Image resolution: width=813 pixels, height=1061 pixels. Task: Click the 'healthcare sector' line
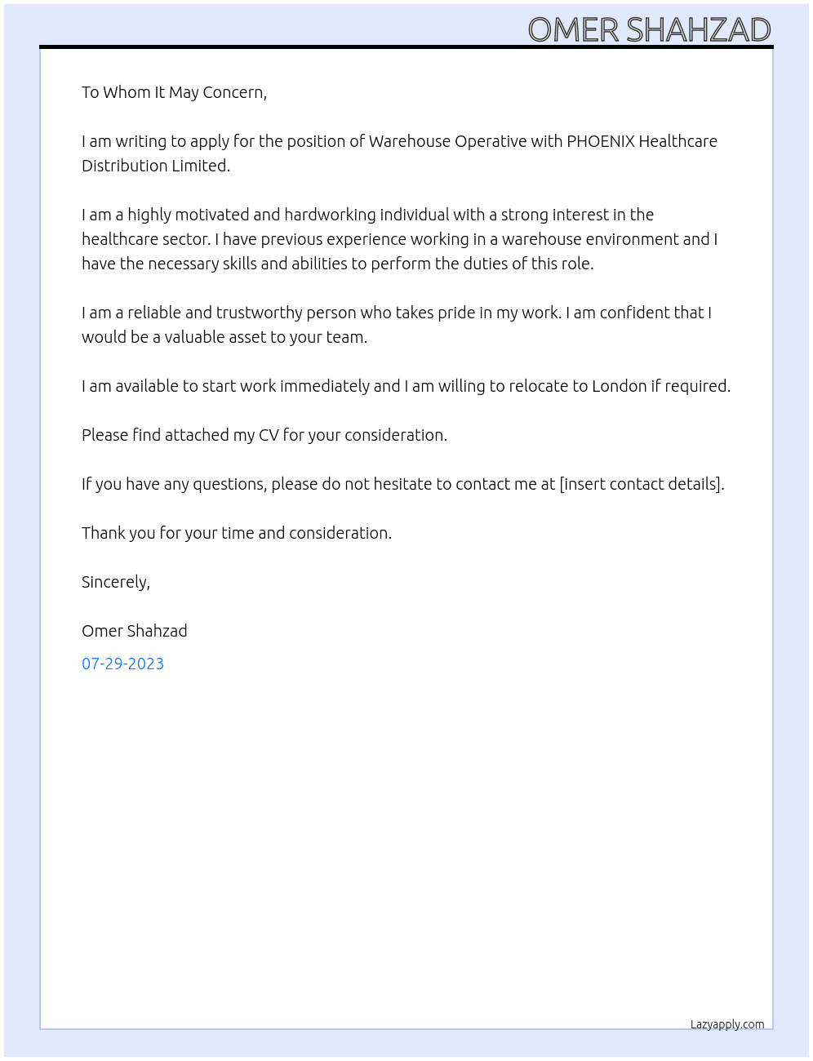pos(399,239)
